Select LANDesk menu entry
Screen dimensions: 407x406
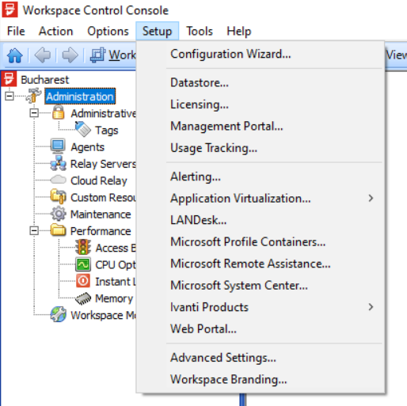[261, 220]
